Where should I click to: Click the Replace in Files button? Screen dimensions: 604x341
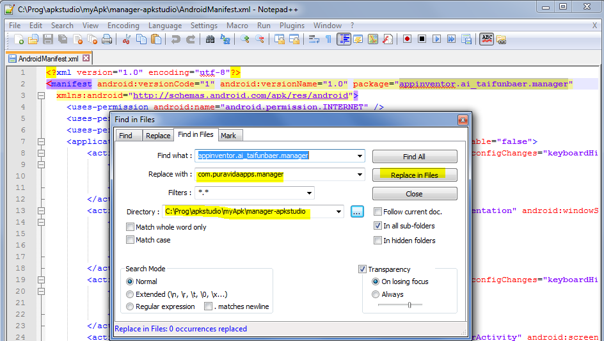(415, 175)
